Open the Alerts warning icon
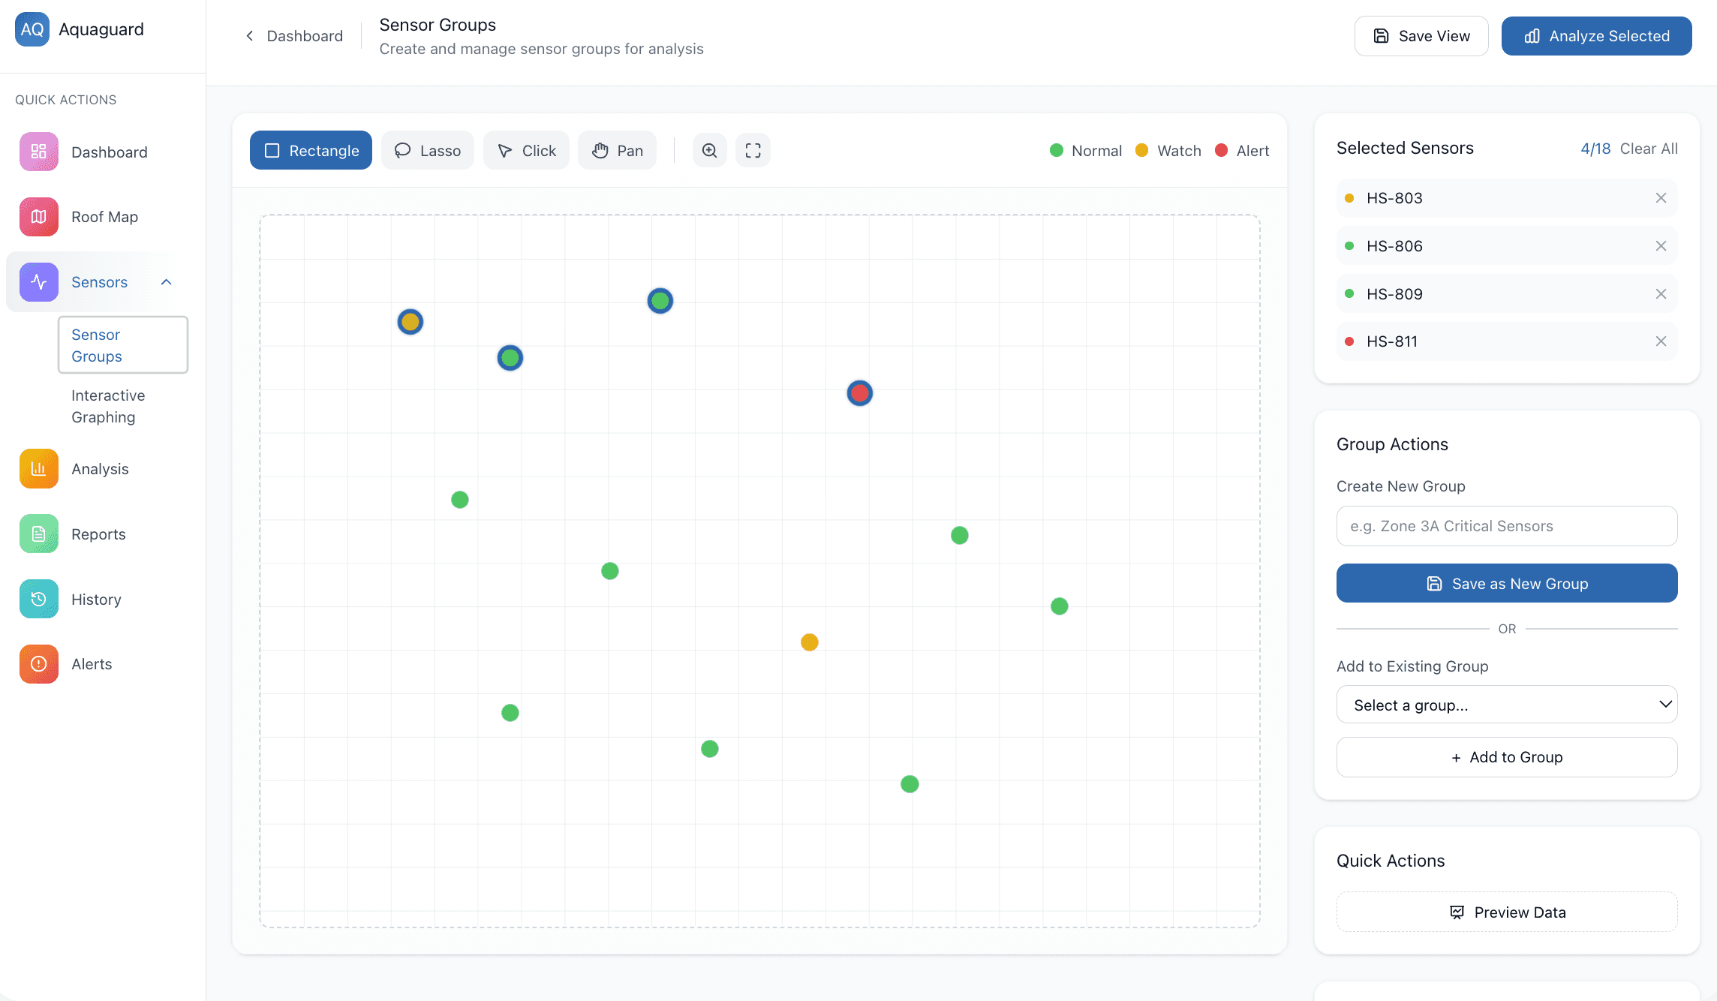The image size is (1717, 1001). click(39, 664)
